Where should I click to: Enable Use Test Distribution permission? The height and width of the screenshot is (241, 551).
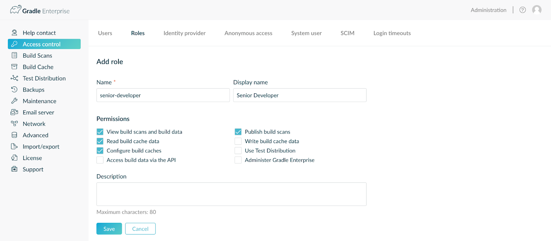(x=238, y=150)
